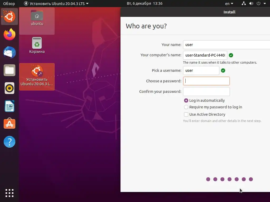The image size is (270, 202).
Task: Open the Files manager dock icon
Action: pos(9,70)
